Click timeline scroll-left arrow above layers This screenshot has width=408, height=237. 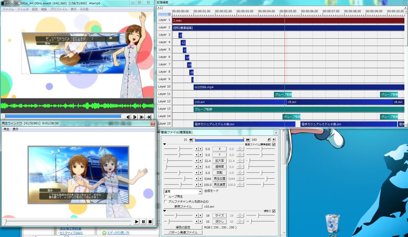click(x=159, y=8)
